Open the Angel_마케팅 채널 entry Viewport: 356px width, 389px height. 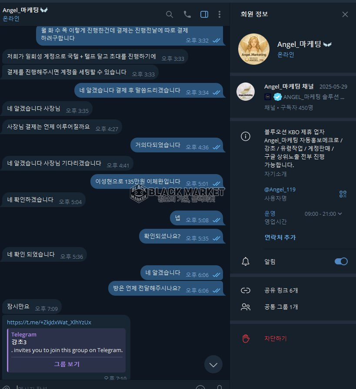[x=293, y=97]
